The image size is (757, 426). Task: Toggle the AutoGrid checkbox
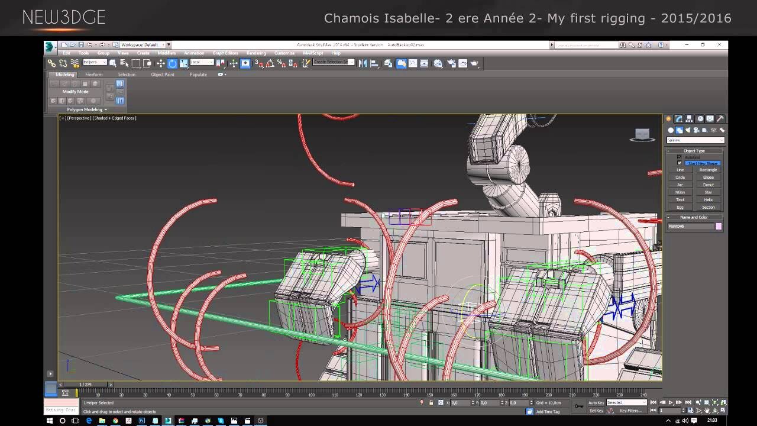point(679,157)
